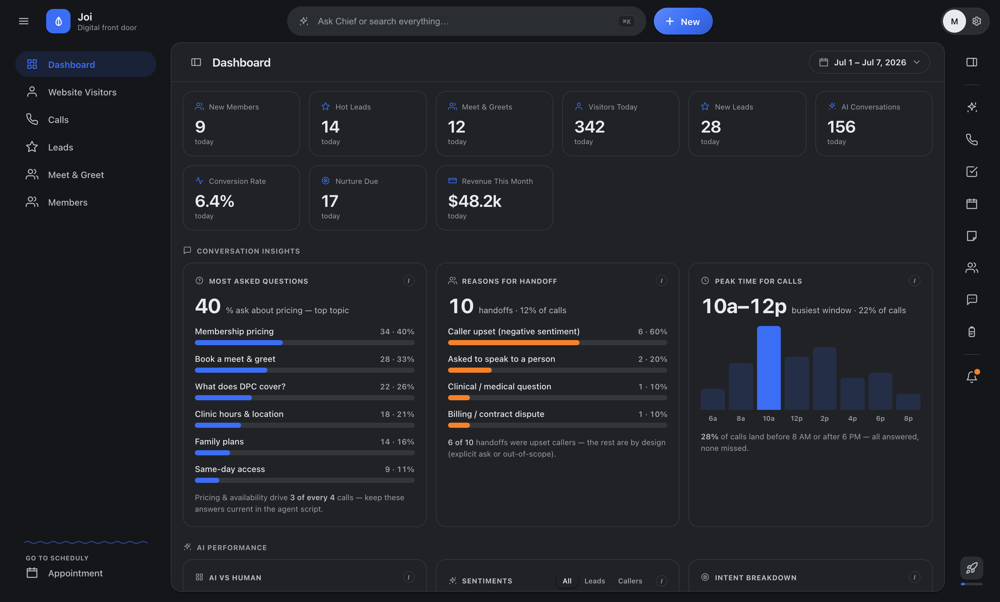Open the AI Conversations card
The width and height of the screenshot is (1000, 602).
874,124
